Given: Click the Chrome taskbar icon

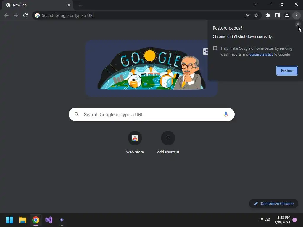Looking at the screenshot, I should (36, 220).
